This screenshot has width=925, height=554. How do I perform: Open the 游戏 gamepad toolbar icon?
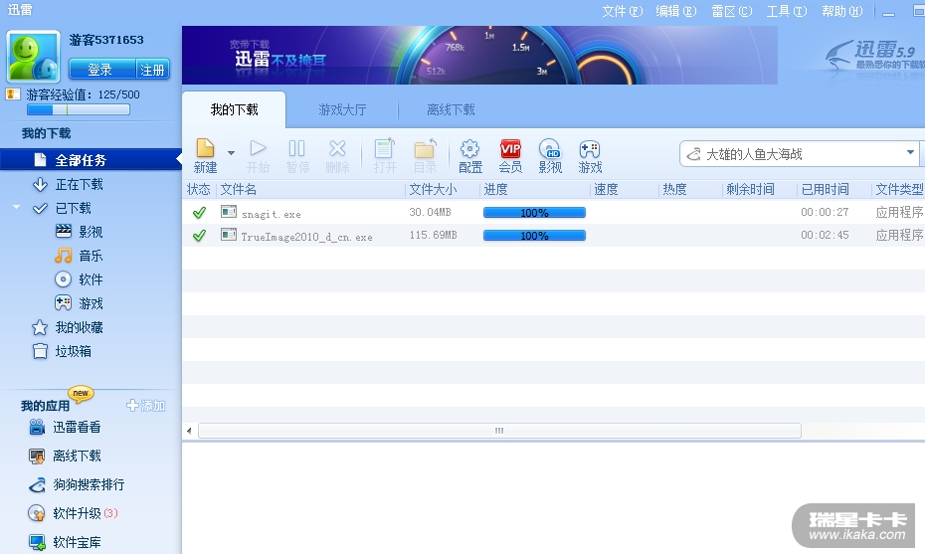click(x=590, y=156)
